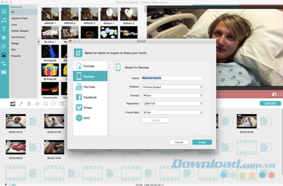
Task: Open the Position dropdown showing Filmora Output
Action: (x=172, y=87)
